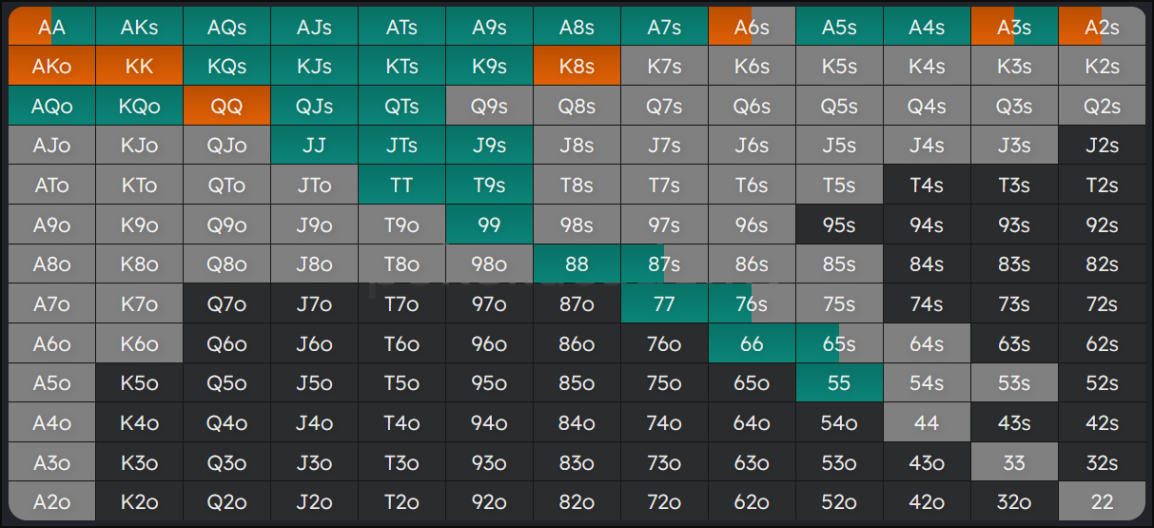Select the 22 pocket pair cell

(x=1102, y=501)
